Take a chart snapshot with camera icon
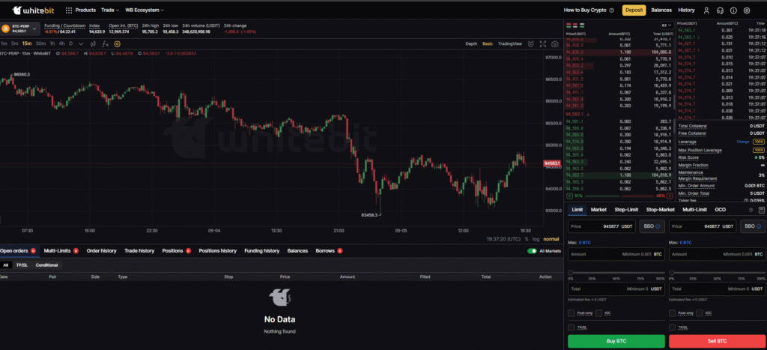 pos(555,43)
